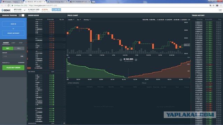Click the translate page icon
Image resolution: width=223 pixels, height=125 pixels.
click(x=210, y=6)
